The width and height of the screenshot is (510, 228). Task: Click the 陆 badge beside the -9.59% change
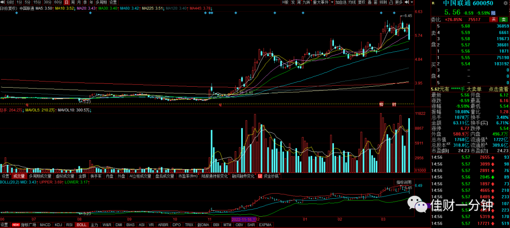tap(493, 13)
